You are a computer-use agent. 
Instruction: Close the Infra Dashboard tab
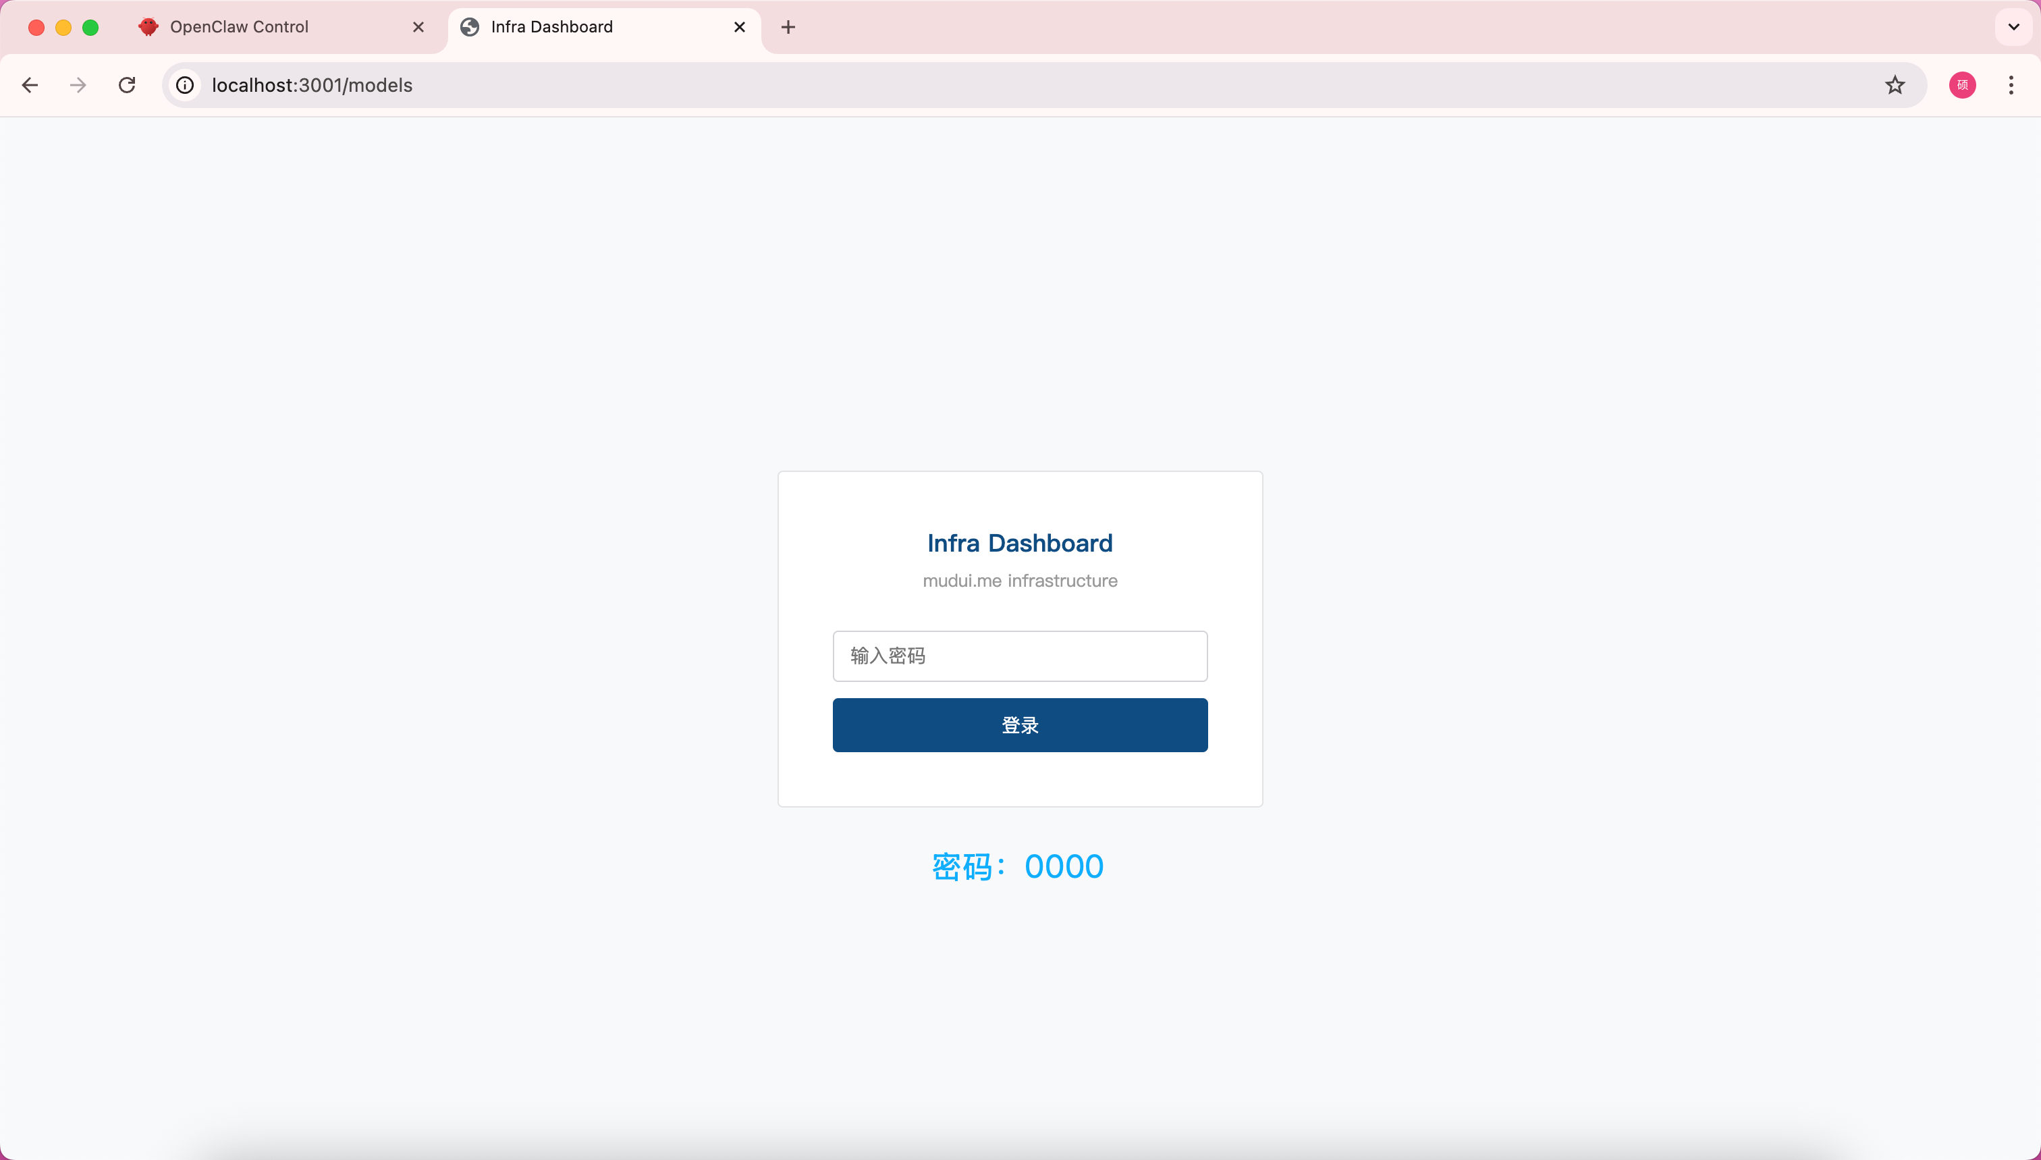(x=739, y=27)
